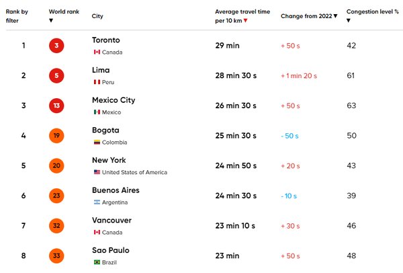Click the orange rank 33 badge for Sao Paulo
Viewport: 403px width, 273px height.
[x=56, y=256]
